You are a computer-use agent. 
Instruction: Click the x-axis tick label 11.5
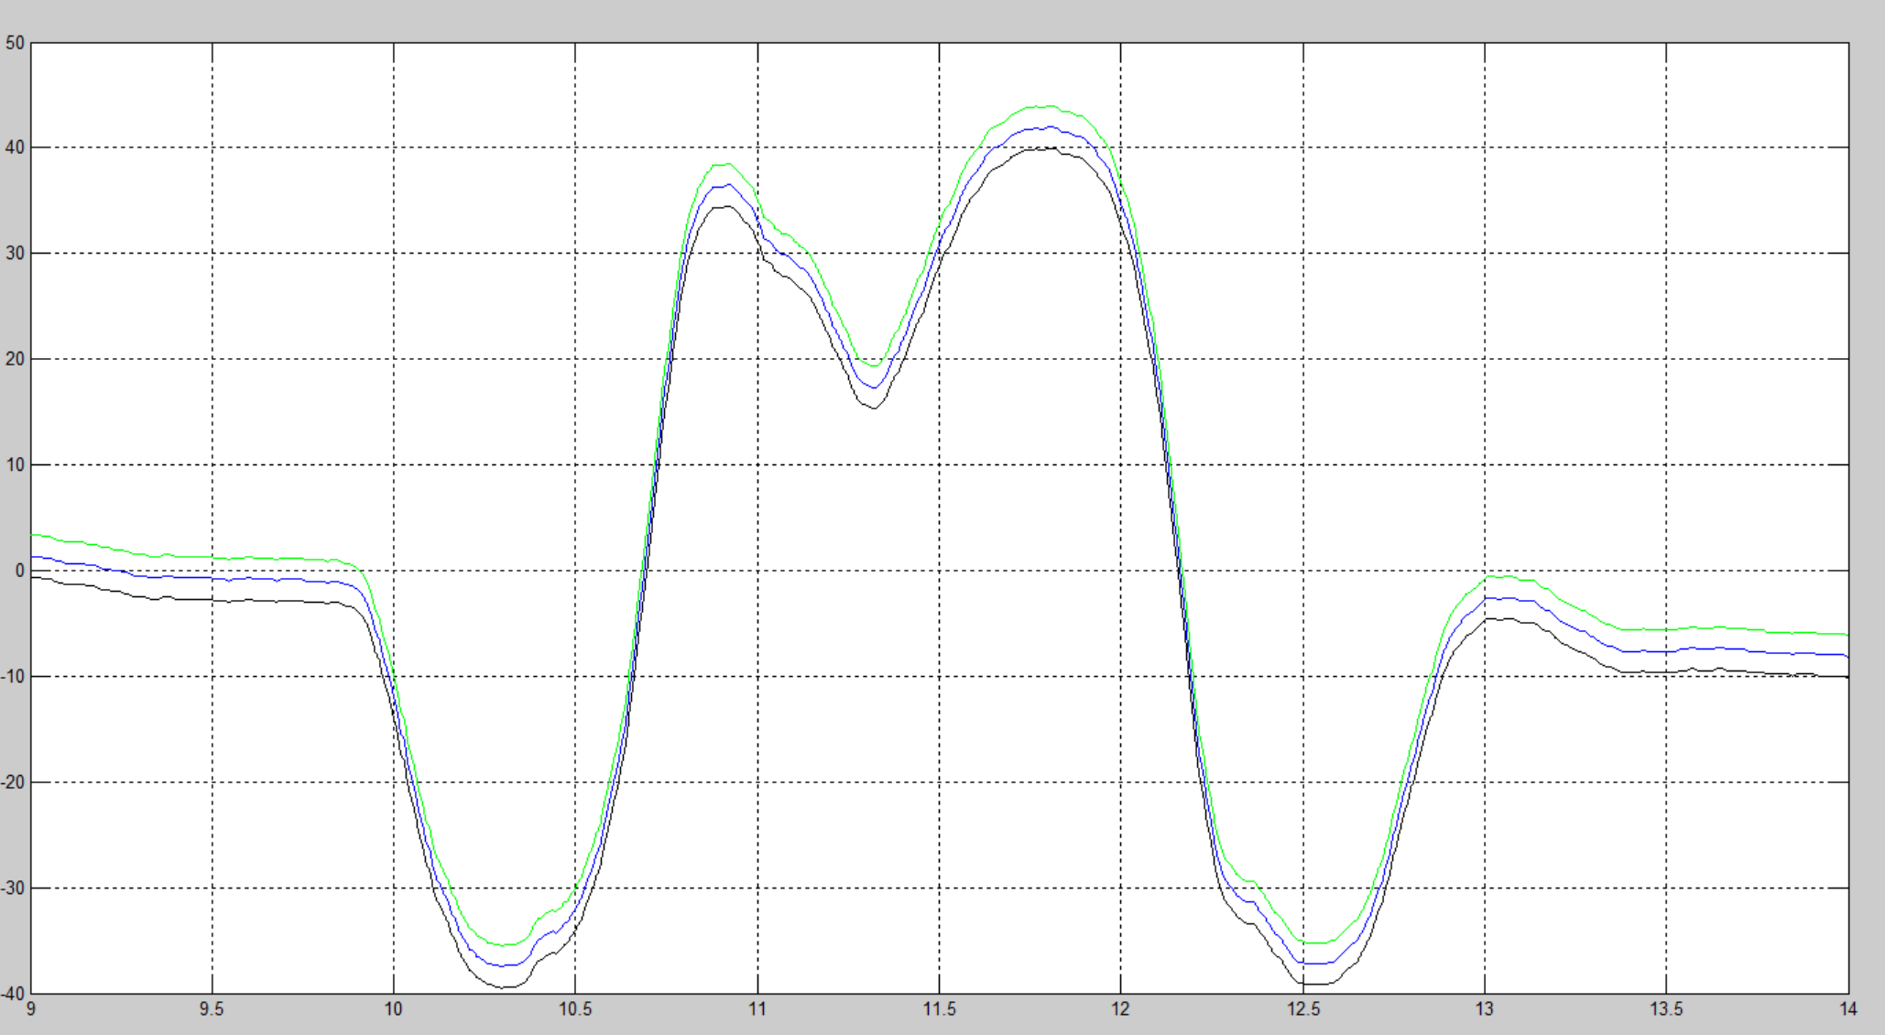click(939, 1009)
